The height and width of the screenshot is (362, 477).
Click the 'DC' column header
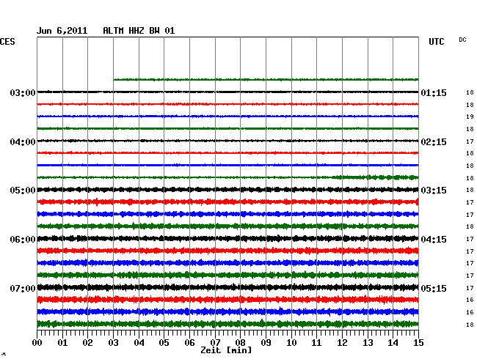(462, 40)
